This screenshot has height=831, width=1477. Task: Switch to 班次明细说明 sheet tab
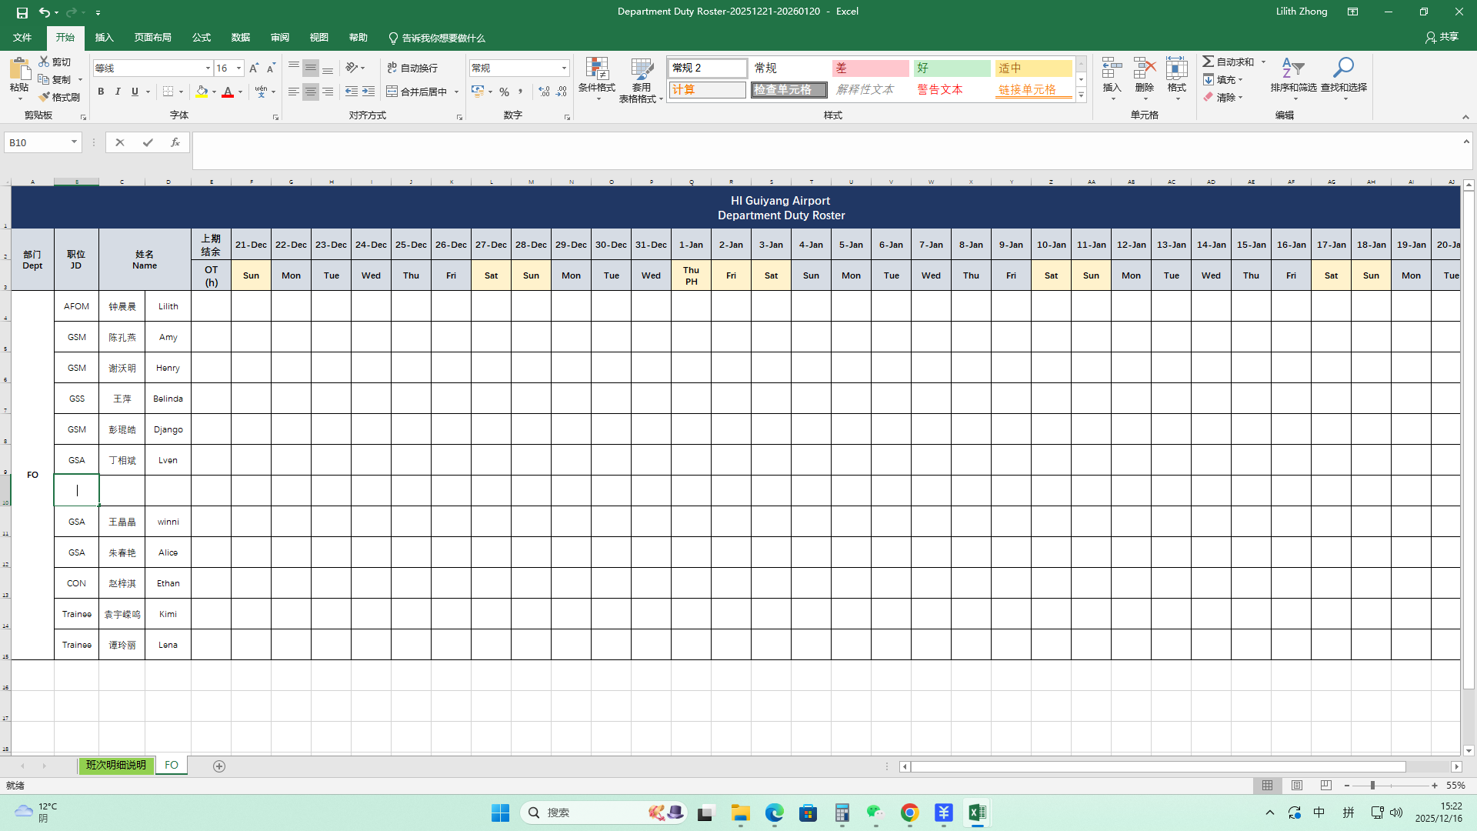pyautogui.click(x=115, y=766)
